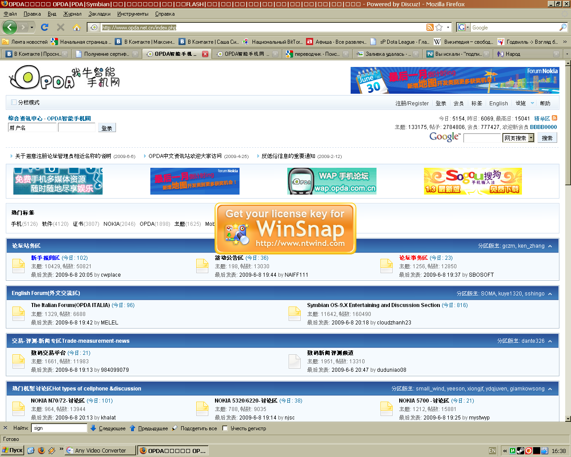
Task: Go back with the green Back arrow
Action: click(x=10, y=27)
